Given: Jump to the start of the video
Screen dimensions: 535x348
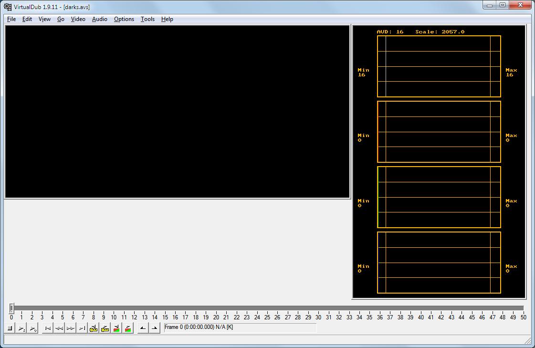Looking at the screenshot, I should (x=48, y=328).
